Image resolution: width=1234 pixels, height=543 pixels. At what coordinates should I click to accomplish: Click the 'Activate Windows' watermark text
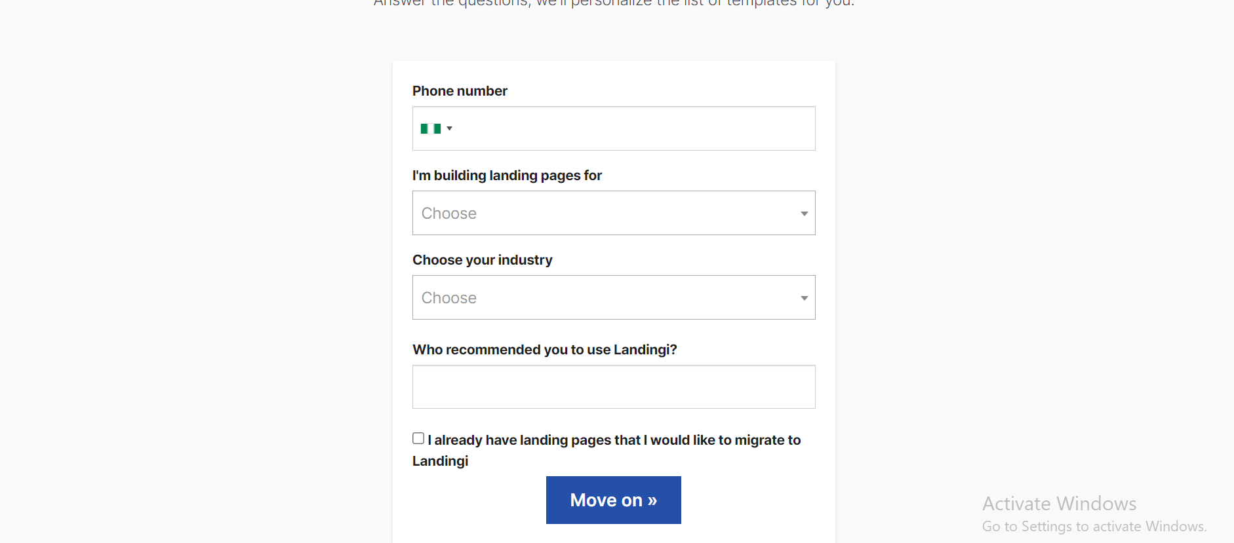pos(1059,504)
